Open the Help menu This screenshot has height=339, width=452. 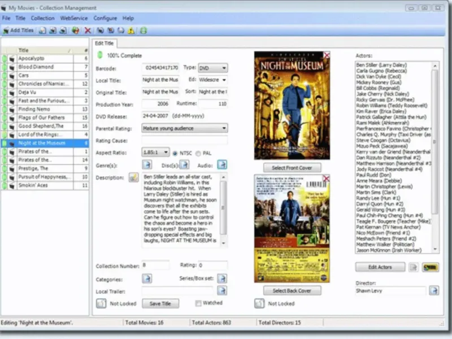pos(128,18)
